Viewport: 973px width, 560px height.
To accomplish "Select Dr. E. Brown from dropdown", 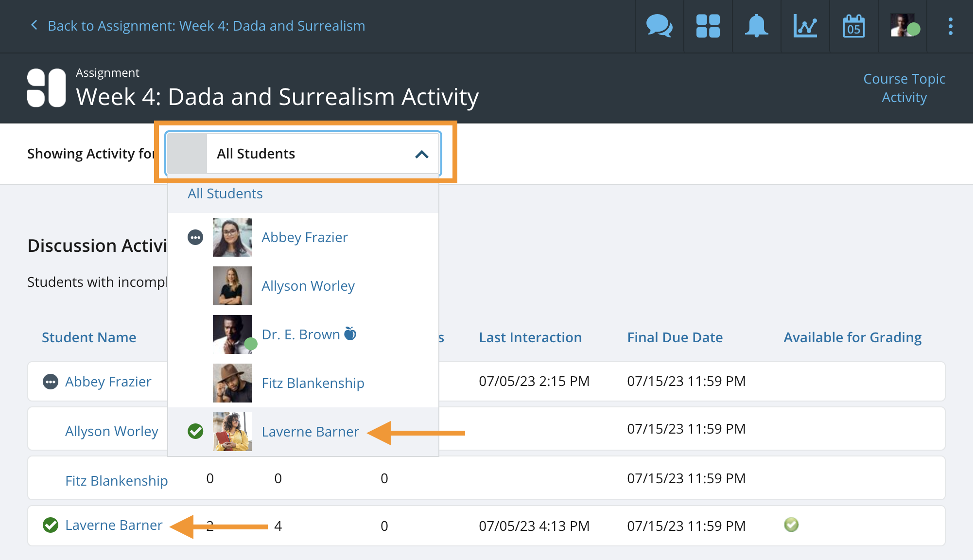I will click(x=300, y=334).
